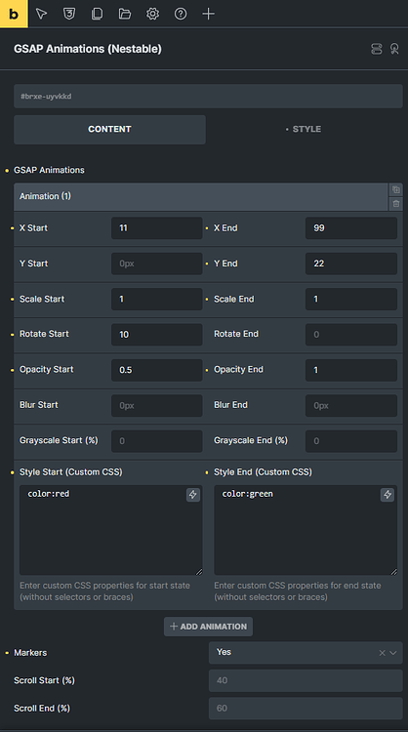Click dynamic data bolt in Style End
408x732 pixels.
point(388,495)
